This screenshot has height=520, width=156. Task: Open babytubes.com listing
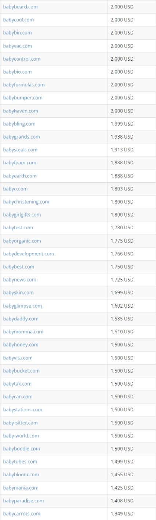(20, 462)
